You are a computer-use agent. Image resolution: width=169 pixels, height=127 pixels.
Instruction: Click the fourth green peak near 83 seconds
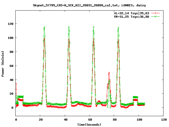118,28
